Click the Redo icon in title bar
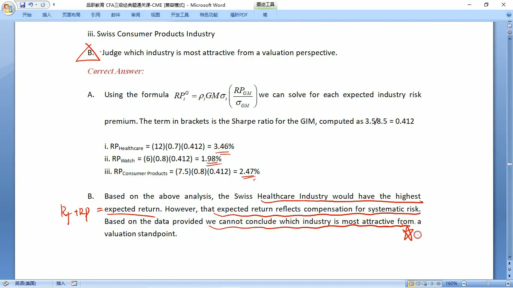The height and width of the screenshot is (288, 513). pos(43,5)
